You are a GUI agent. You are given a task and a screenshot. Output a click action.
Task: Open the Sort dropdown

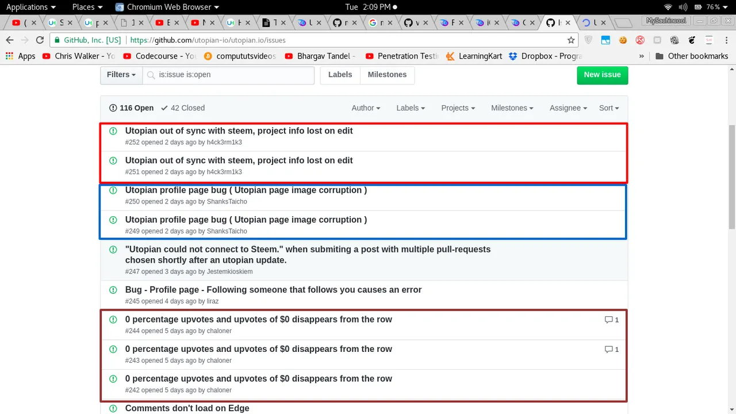(609, 108)
